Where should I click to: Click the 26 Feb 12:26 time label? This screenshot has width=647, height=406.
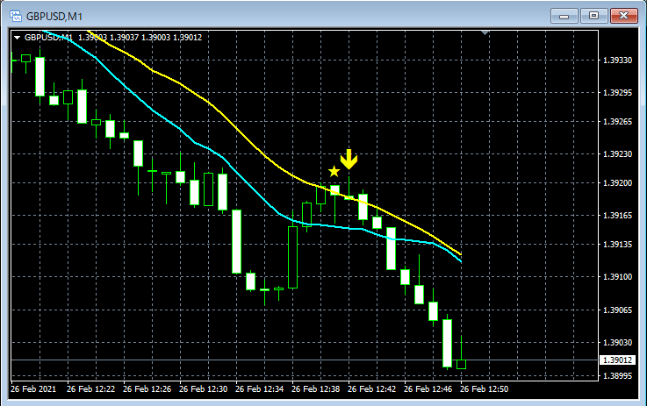click(147, 389)
